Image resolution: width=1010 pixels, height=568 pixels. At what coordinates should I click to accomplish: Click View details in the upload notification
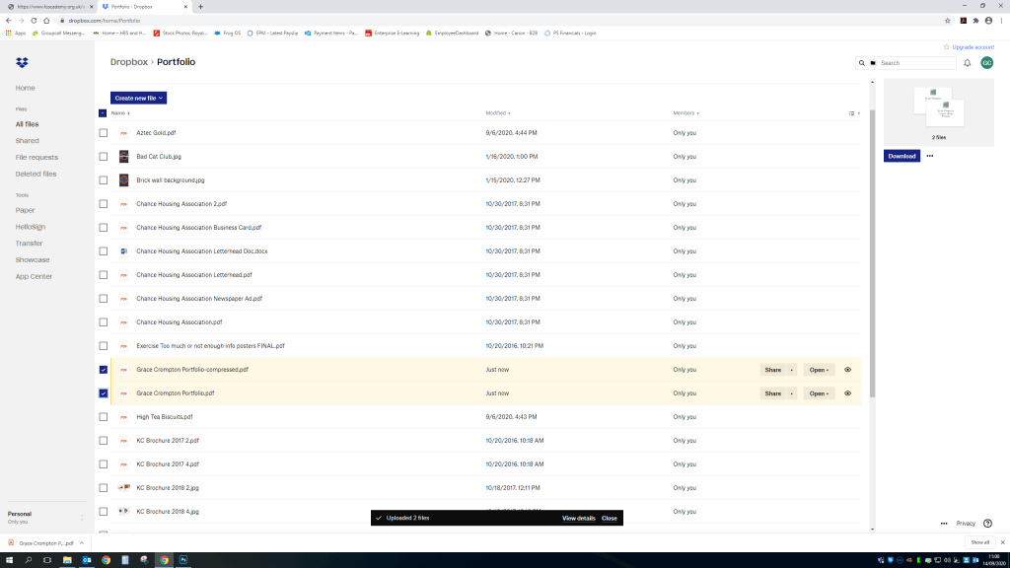(578, 518)
